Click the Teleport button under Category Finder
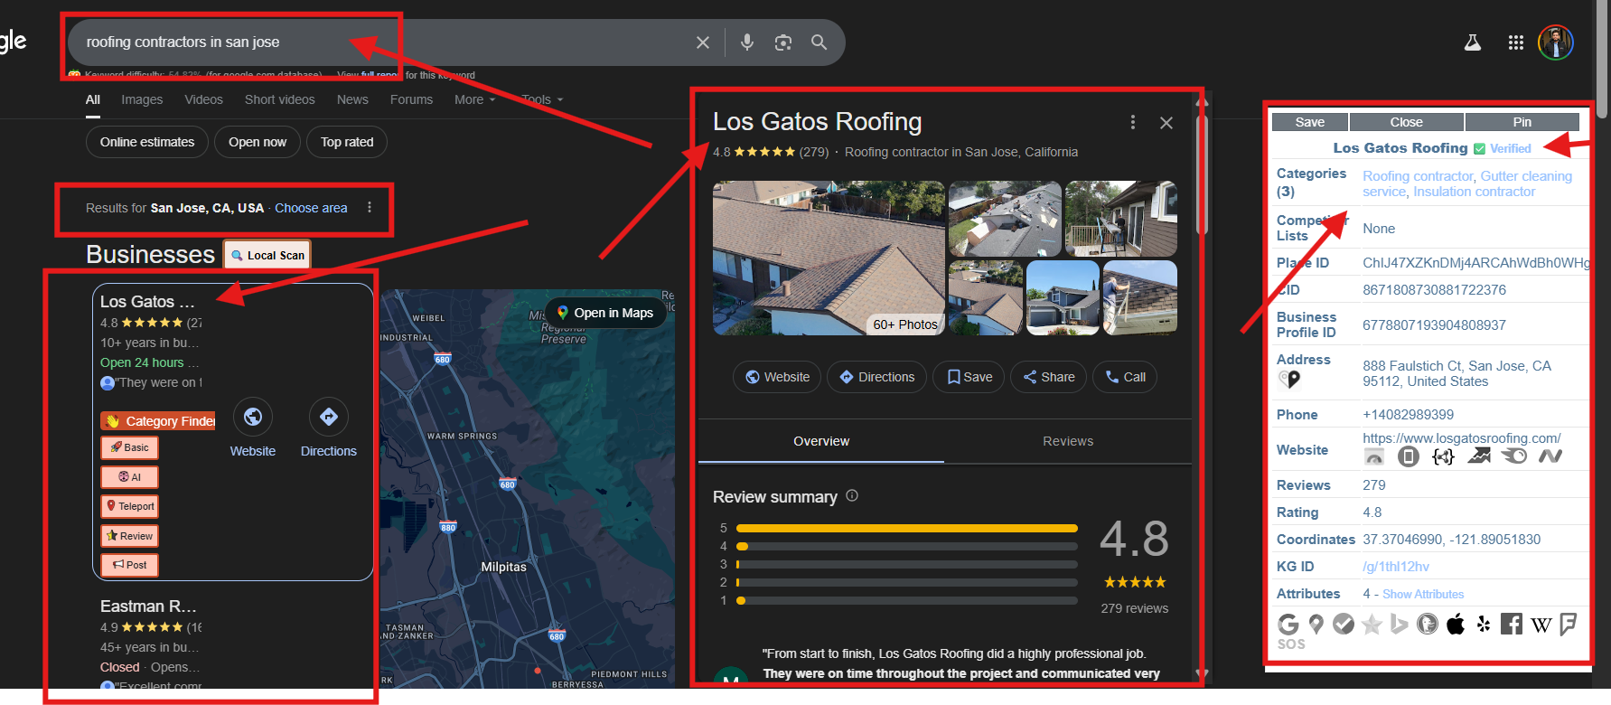Screen dimensions: 1611x705 click(130, 506)
